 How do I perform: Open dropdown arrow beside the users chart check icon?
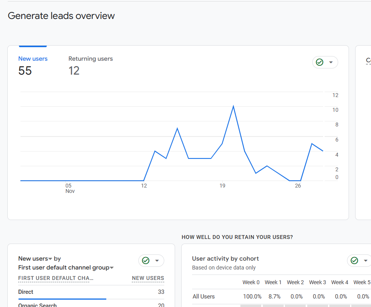point(331,62)
